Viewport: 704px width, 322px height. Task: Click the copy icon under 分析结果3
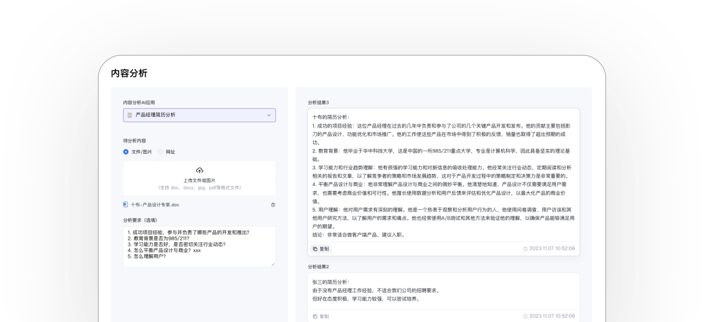click(x=315, y=249)
